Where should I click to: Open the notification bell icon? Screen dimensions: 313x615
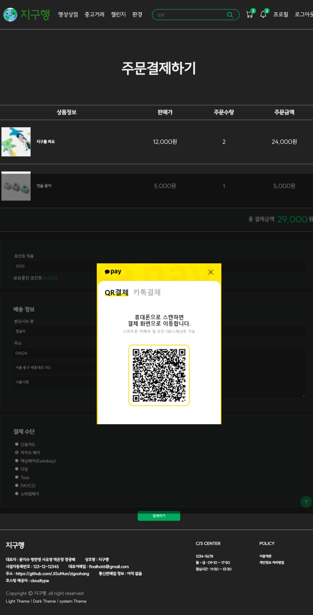click(263, 15)
